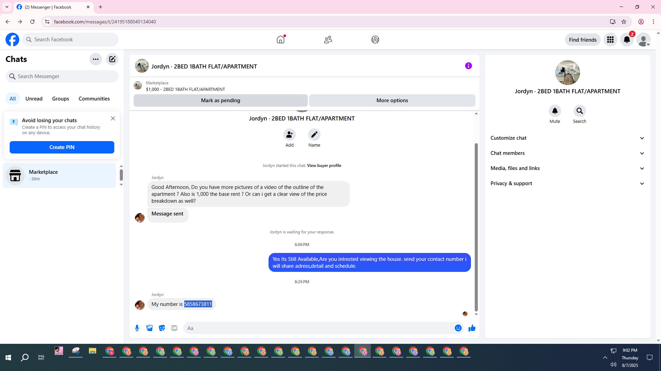
Task: Open the Chrome three-dot menu
Action: [x=653, y=22]
